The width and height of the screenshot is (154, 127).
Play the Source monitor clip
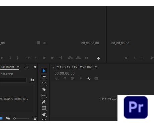(44, 58)
